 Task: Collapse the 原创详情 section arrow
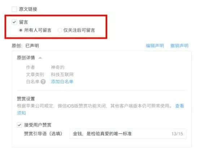[x=40, y=58]
